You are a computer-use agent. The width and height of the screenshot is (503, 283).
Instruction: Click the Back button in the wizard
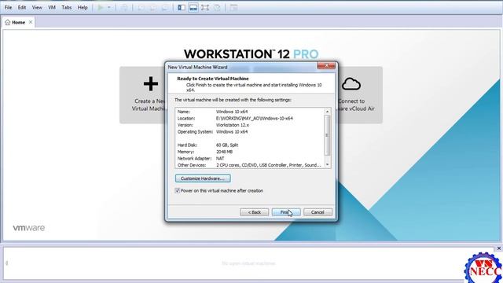coord(254,212)
